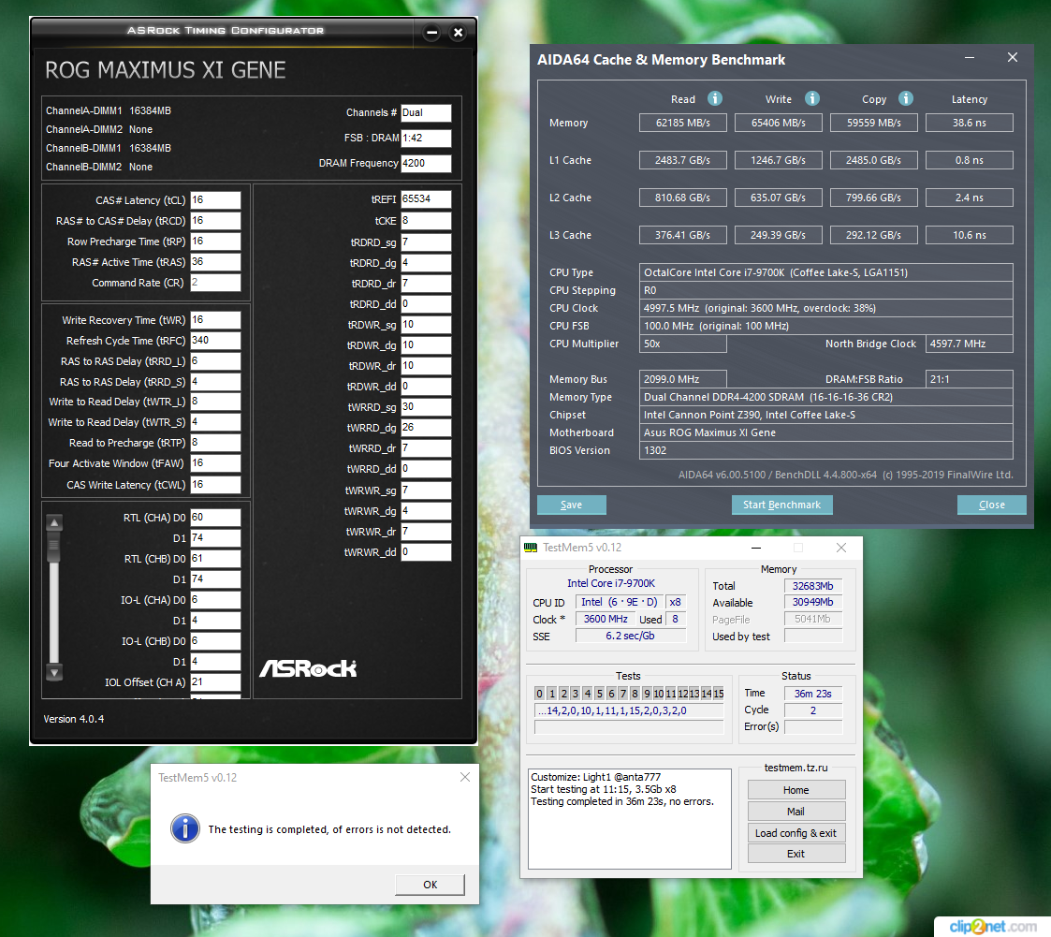Image resolution: width=1051 pixels, height=937 pixels.
Task: Click the testmem.tz.ru label in TestMem5
Action: [x=796, y=769]
